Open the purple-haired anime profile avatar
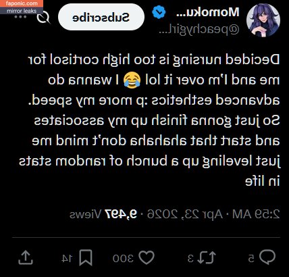289x277 pixels. click(x=263, y=20)
